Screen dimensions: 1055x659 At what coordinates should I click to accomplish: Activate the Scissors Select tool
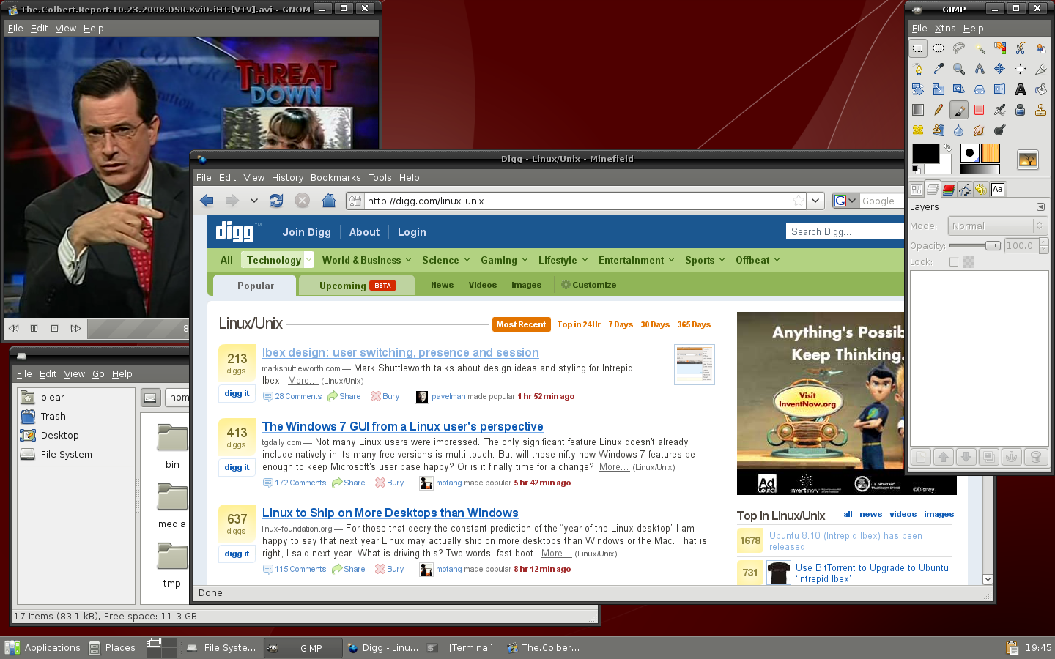pos(1021,48)
